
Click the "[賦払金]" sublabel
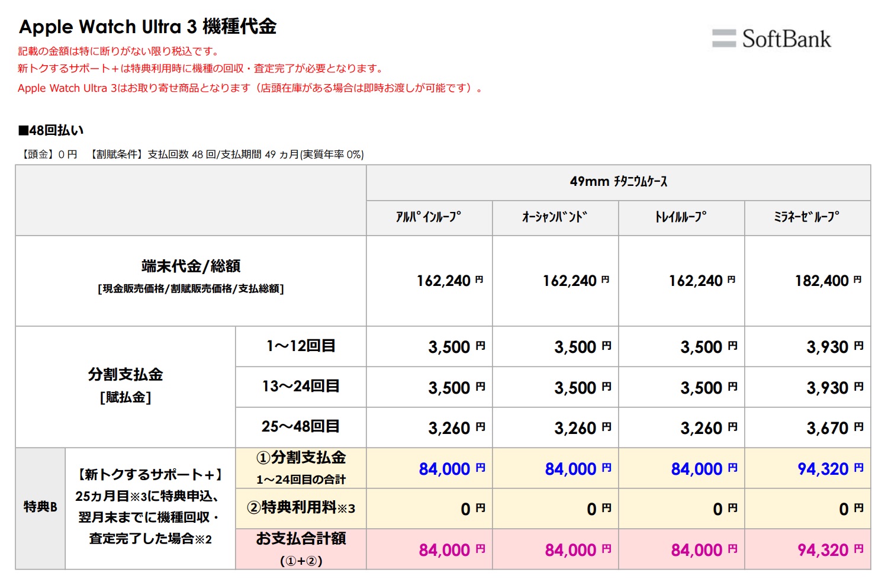(x=126, y=397)
